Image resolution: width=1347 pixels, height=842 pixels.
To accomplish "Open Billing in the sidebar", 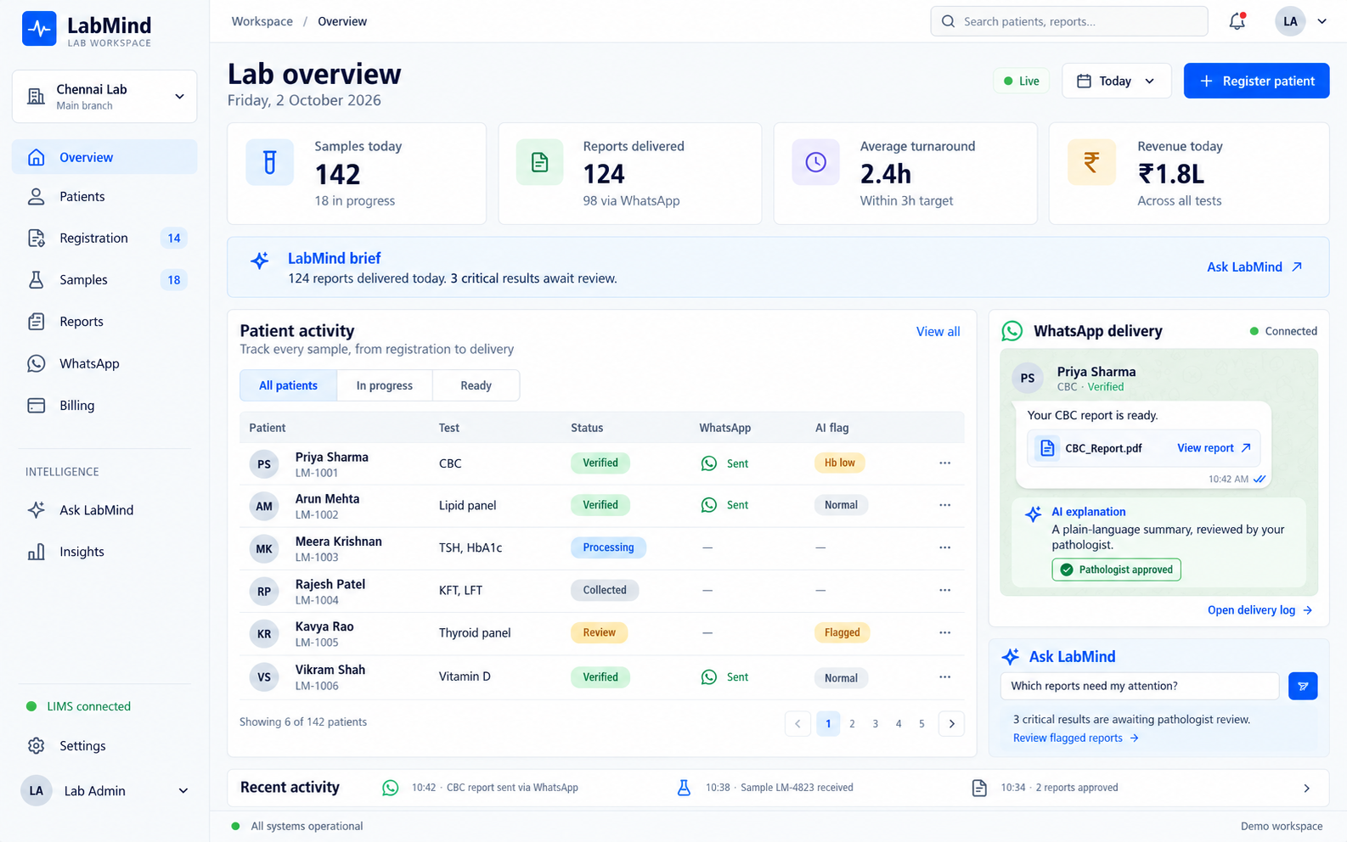I will point(104,406).
